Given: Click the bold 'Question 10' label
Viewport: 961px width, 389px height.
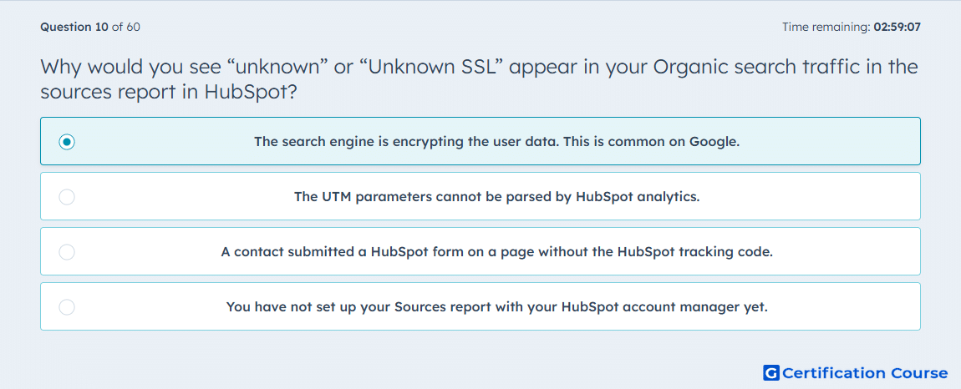Looking at the screenshot, I should pos(74,27).
